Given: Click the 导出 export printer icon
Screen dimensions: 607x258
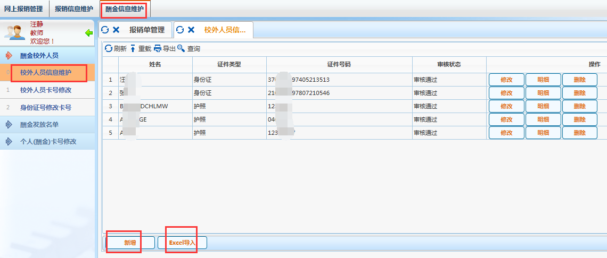Looking at the screenshot, I should click(x=158, y=48).
